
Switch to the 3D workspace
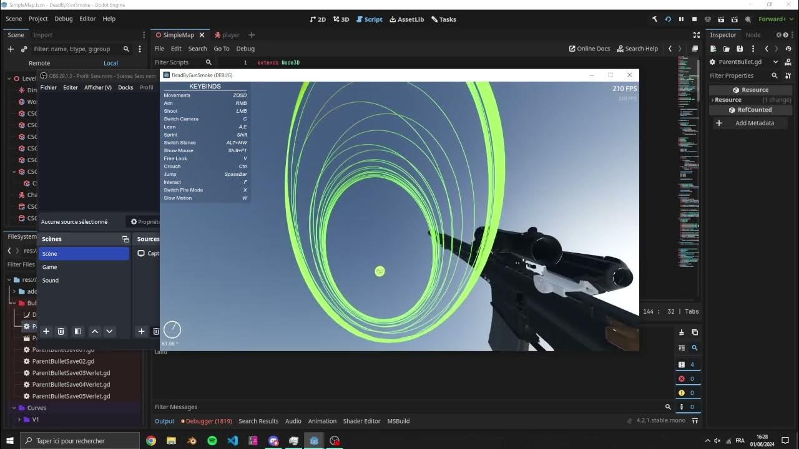(341, 19)
